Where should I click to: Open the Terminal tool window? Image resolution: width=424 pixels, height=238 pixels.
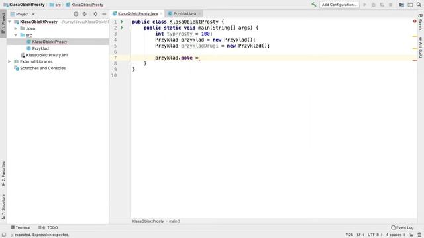pos(21,227)
